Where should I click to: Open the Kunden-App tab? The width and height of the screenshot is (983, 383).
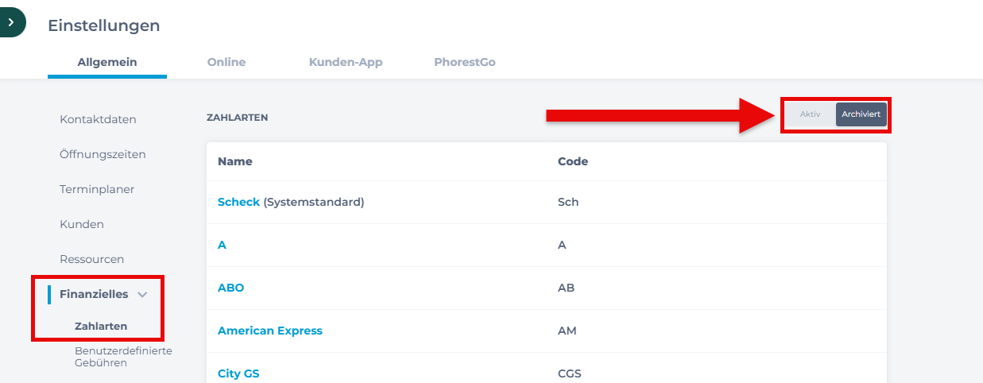coord(346,62)
